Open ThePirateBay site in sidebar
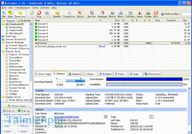Screen dimensions: 192x134 (16, 67)
